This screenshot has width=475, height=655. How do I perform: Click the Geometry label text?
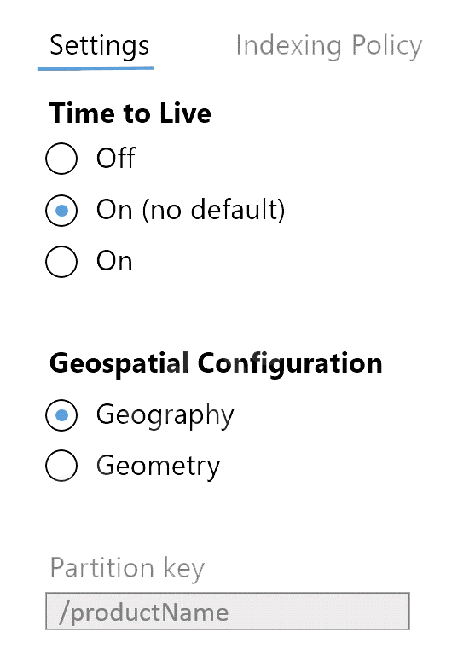[158, 467]
